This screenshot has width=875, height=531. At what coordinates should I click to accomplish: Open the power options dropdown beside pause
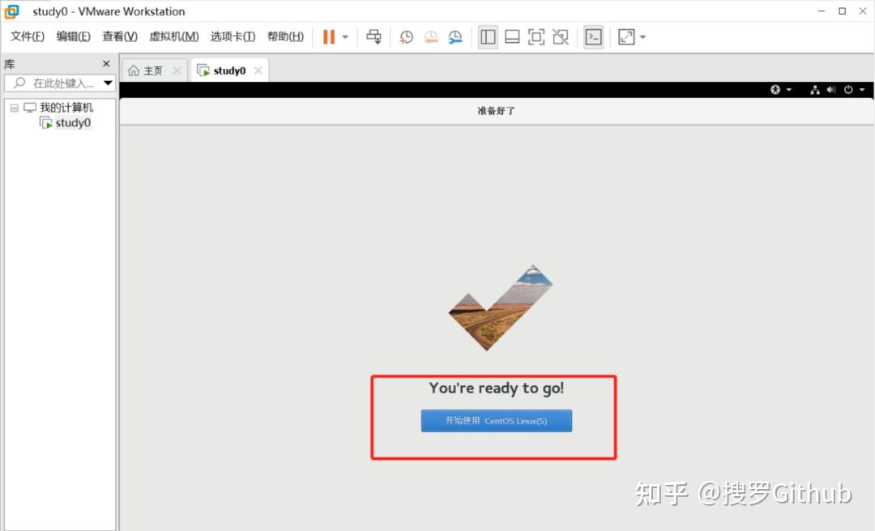345,37
